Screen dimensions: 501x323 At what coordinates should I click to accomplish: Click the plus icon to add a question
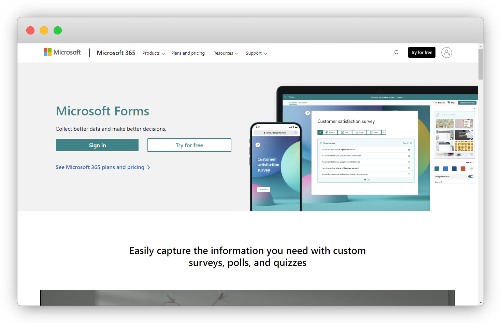(320, 132)
